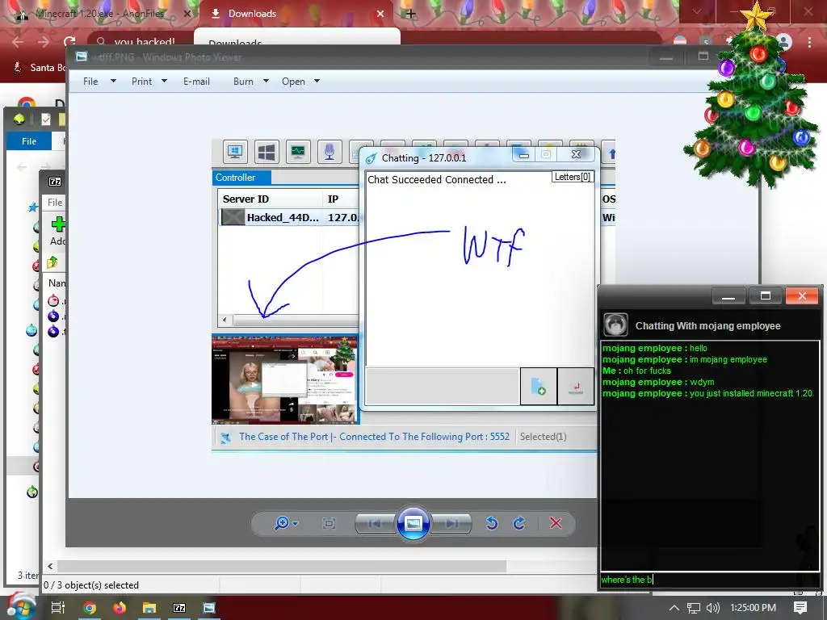Click the "mojang employee : hello" chat line

point(655,348)
